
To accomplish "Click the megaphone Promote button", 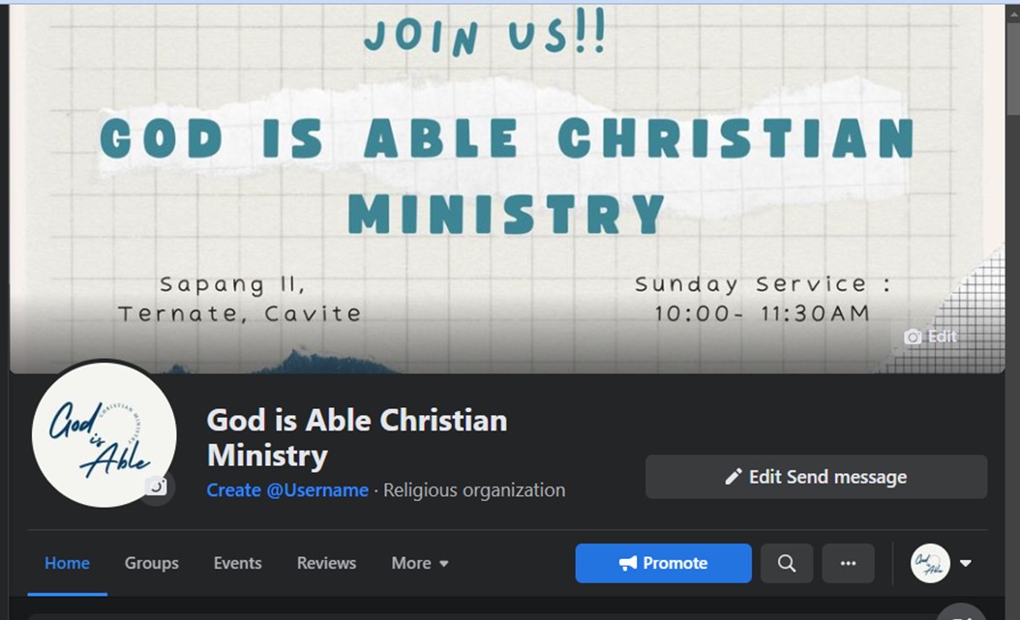I will click(663, 563).
